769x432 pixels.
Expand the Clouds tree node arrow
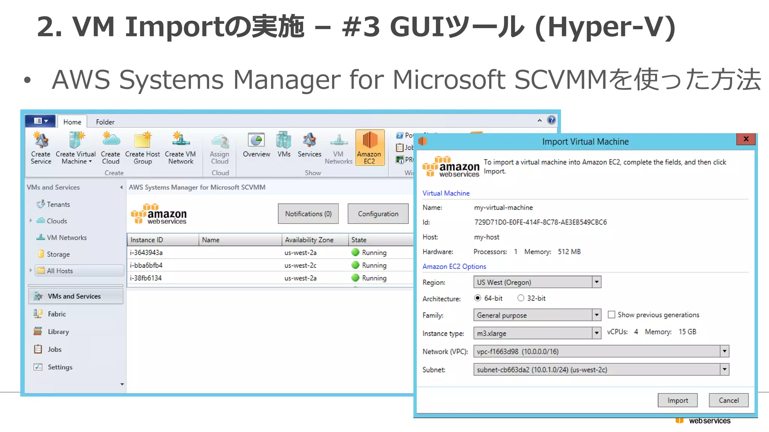click(31, 220)
